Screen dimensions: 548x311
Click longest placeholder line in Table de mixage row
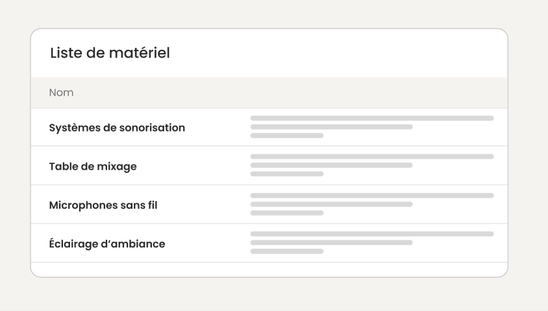372,157
